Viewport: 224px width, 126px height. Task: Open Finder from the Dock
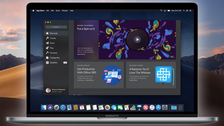[x=44, y=107]
